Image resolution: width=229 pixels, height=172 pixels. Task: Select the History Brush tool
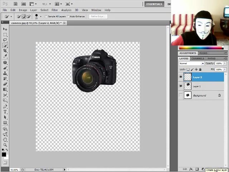tap(5, 79)
